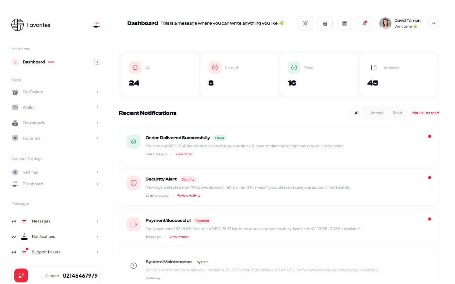455x284 pixels.
Task: Click Mark all as read
Action: tap(425, 113)
